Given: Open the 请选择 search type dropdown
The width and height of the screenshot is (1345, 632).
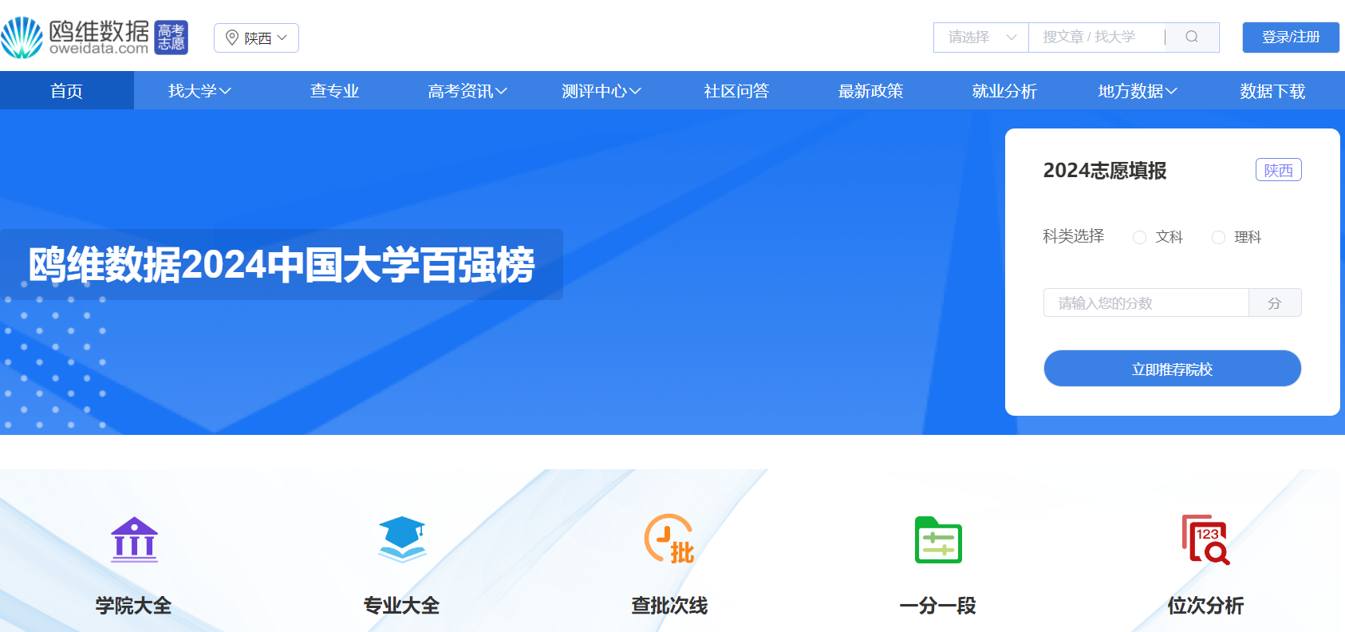Looking at the screenshot, I should point(981,38).
